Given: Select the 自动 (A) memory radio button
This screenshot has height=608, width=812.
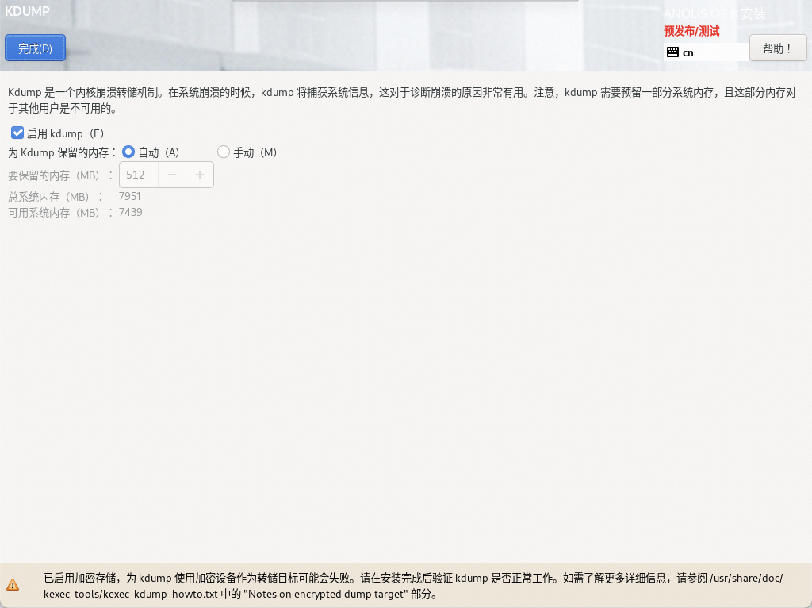Looking at the screenshot, I should pos(128,152).
